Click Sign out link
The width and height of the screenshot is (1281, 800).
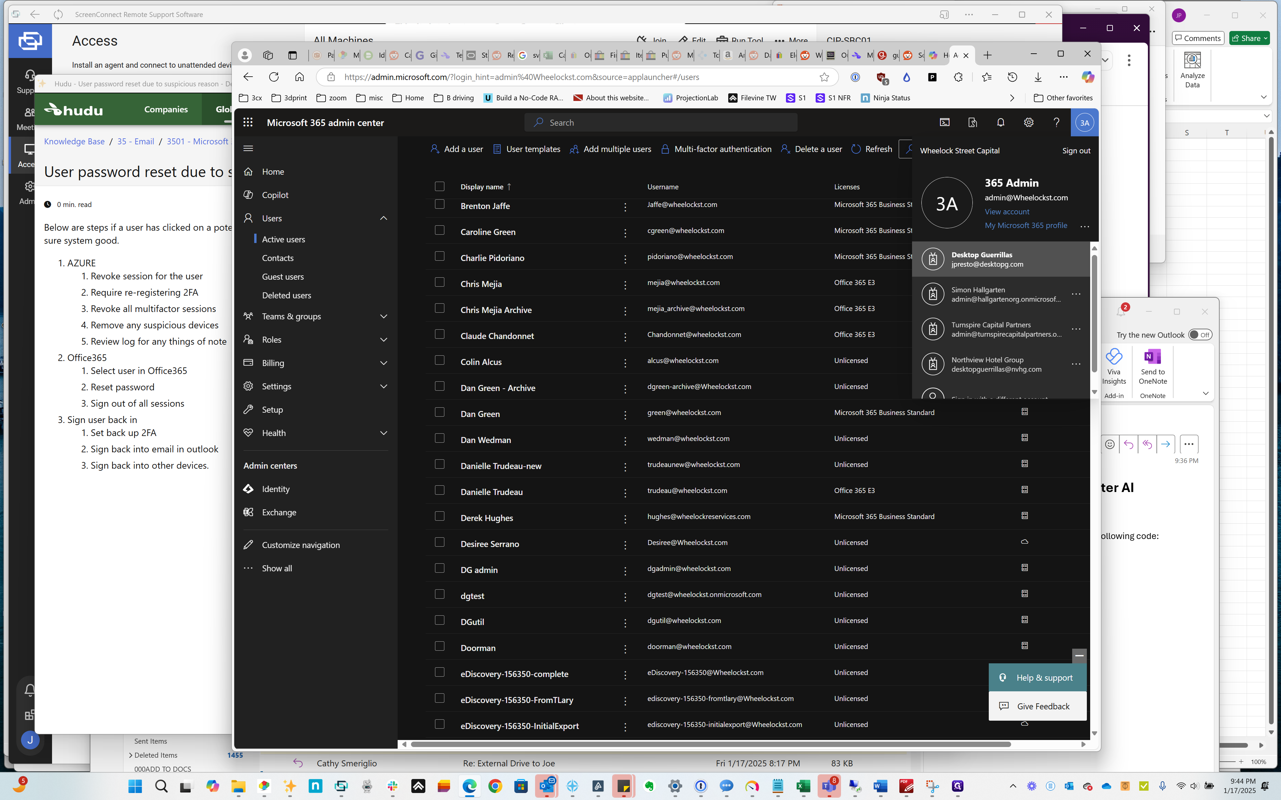point(1076,151)
